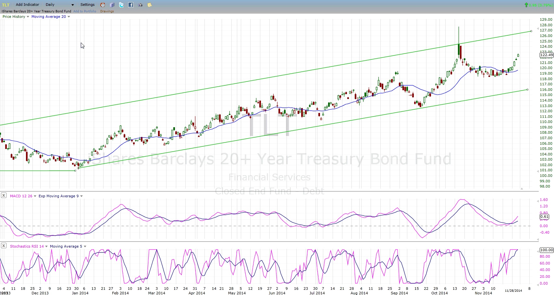Expand the Price History options
This screenshot has height=295, width=554.
pyautogui.click(x=16, y=17)
